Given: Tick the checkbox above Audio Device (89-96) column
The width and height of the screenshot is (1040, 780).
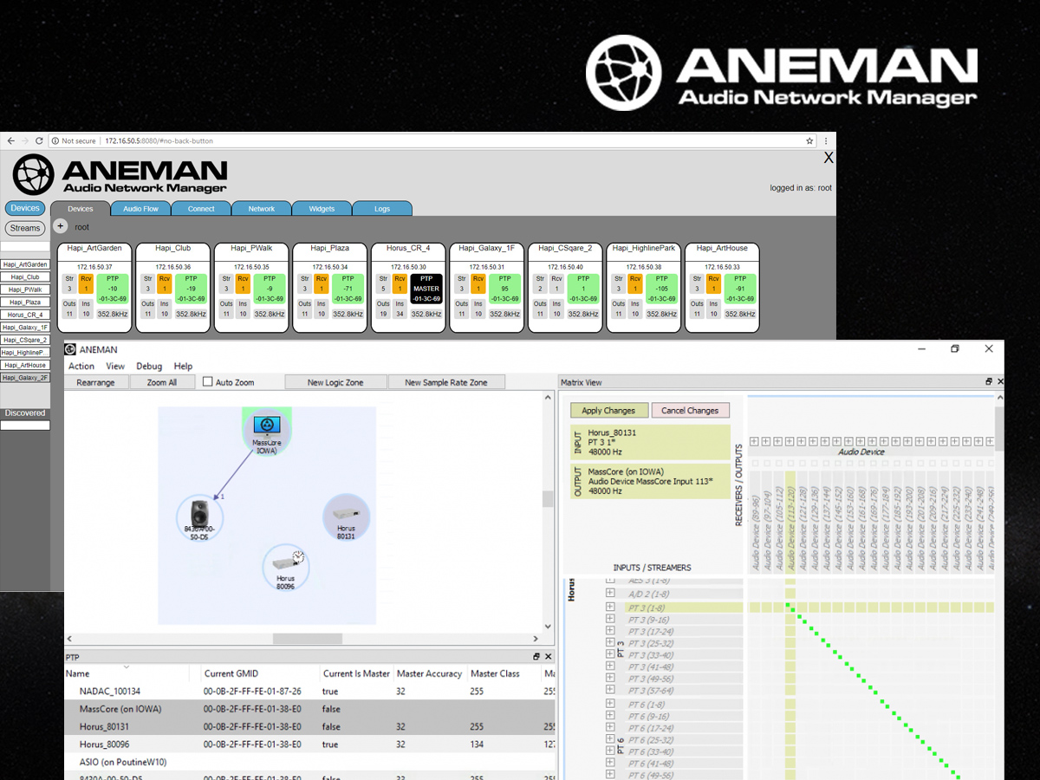Looking at the screenshot, I should [754, 465].
